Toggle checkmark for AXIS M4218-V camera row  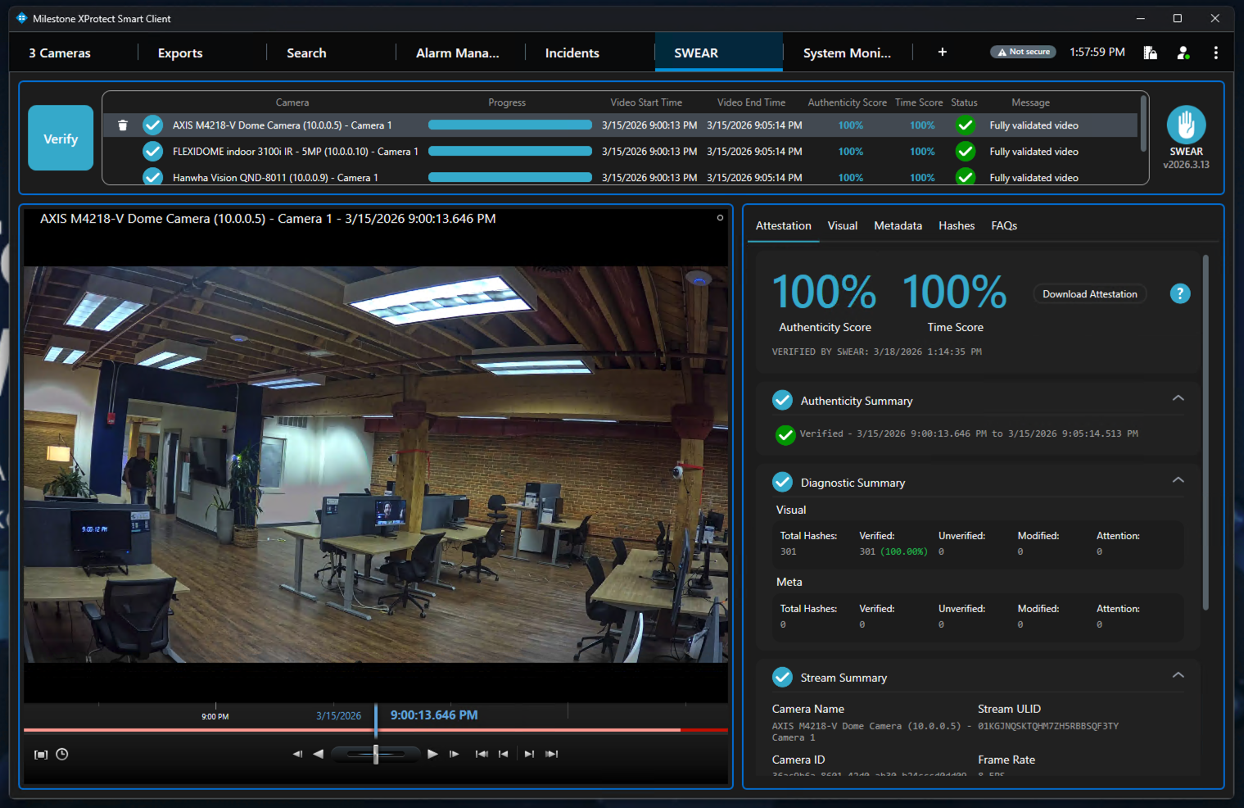click(152, 125)
